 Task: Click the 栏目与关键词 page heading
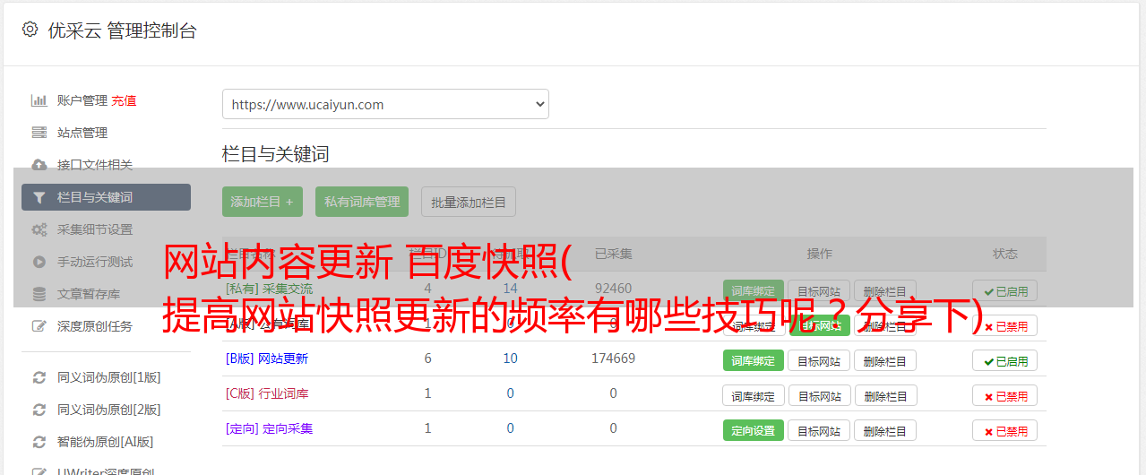276,154
